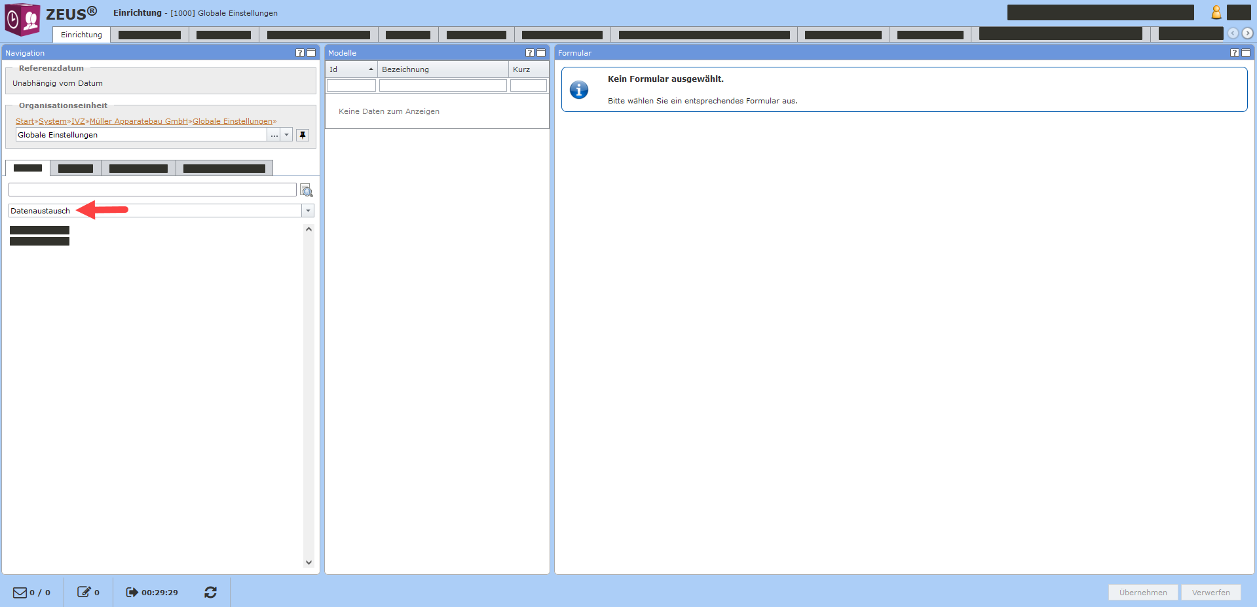This screenshot has height=607, width=1257.
Task: Click the logout session timer icon
Action: 132,593
